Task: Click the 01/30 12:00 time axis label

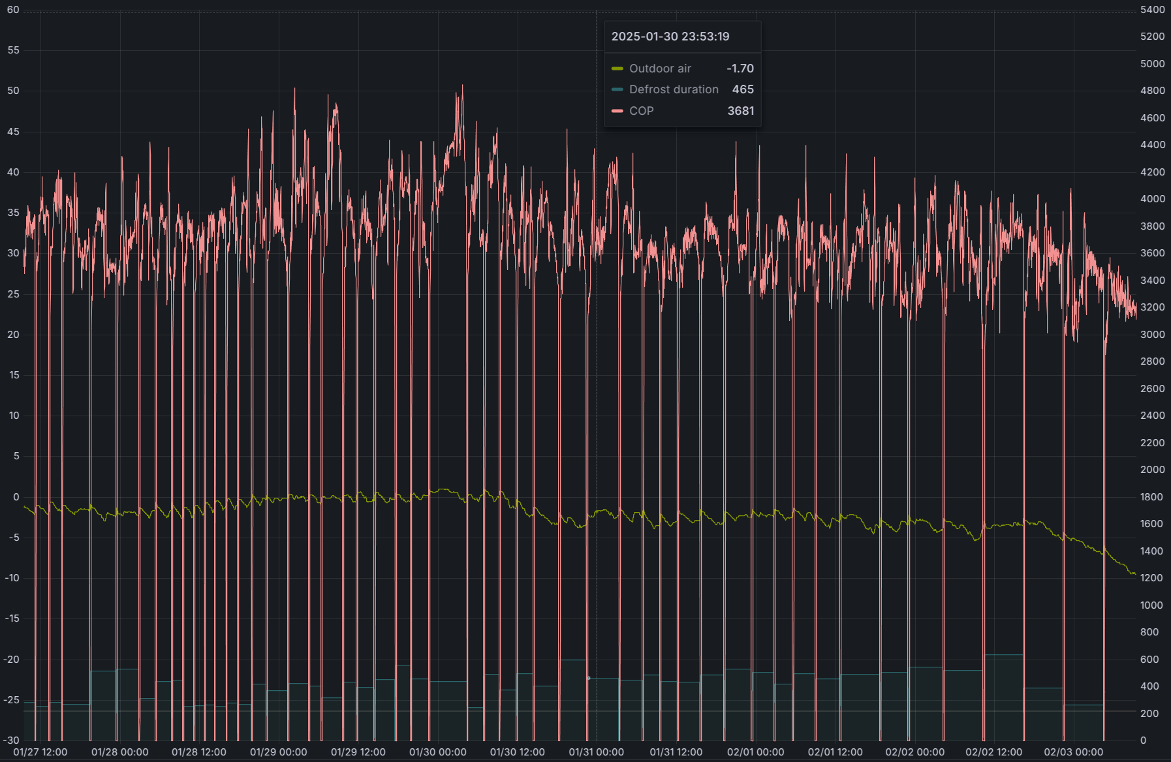Action: 517,752
